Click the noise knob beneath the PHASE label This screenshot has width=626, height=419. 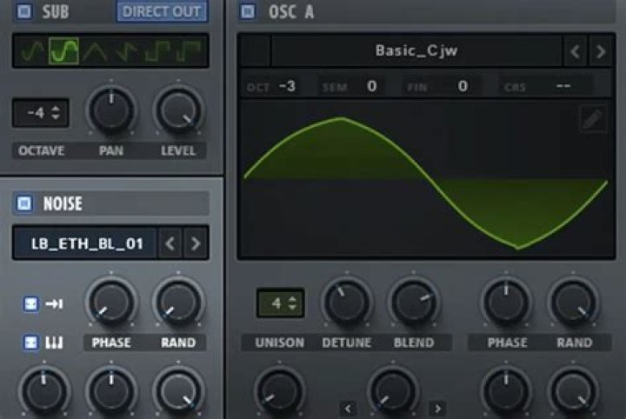click(x=111, y=391)
